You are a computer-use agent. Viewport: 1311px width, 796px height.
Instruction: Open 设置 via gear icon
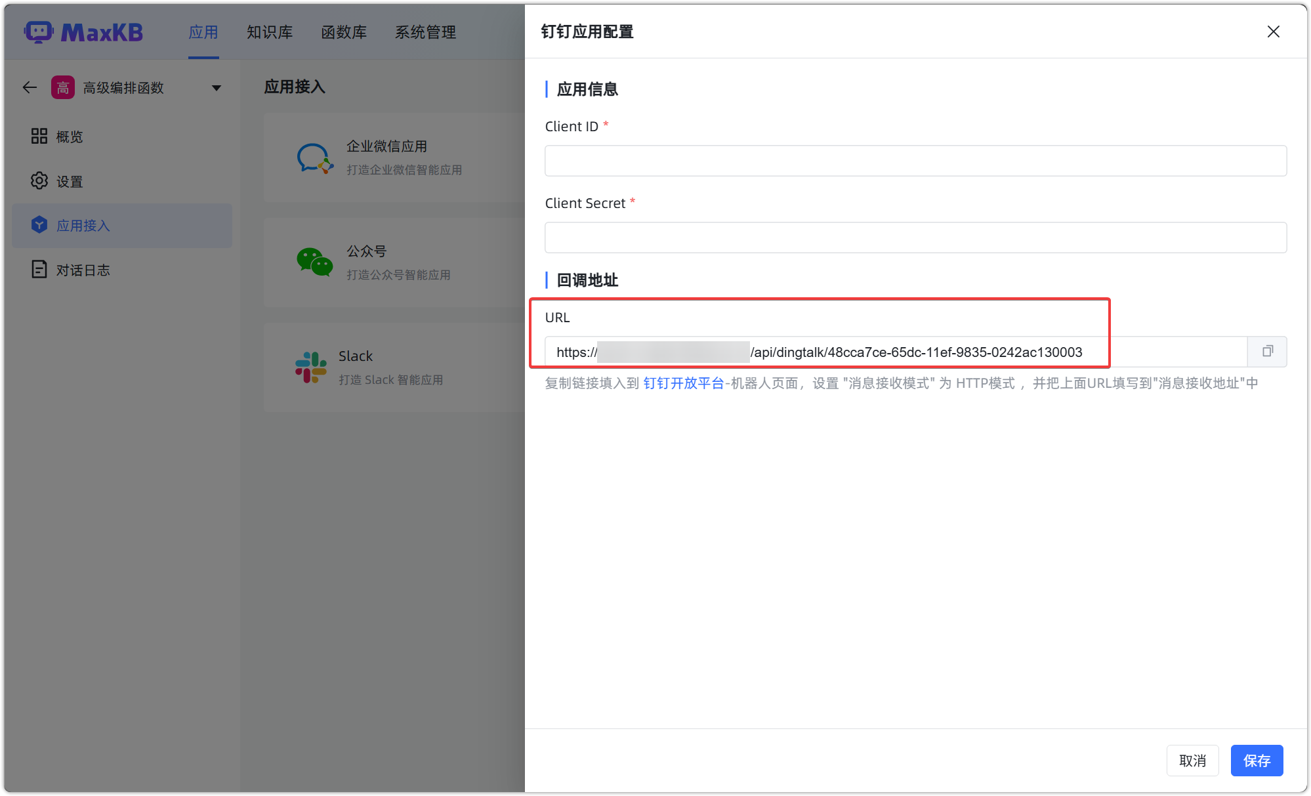(39, 181)
